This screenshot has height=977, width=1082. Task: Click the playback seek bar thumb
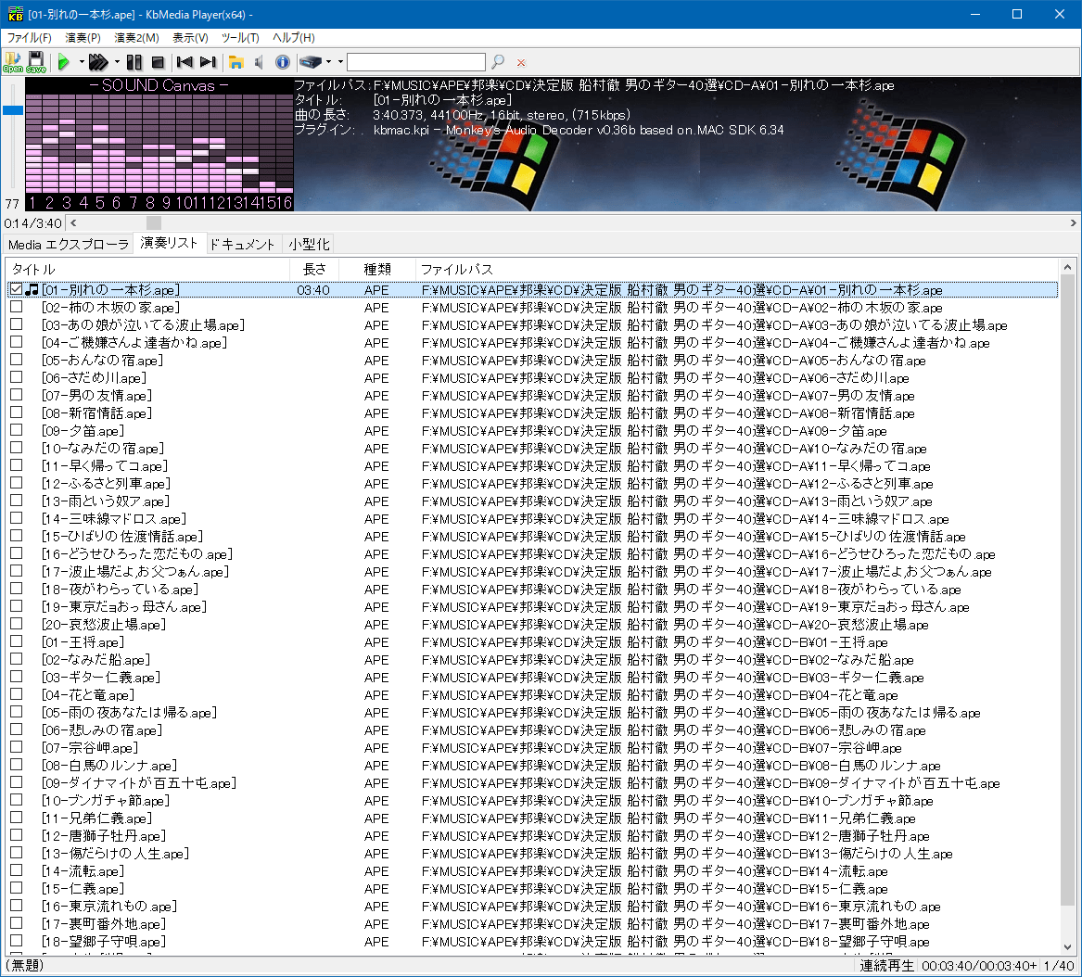(x=153, y=222)
